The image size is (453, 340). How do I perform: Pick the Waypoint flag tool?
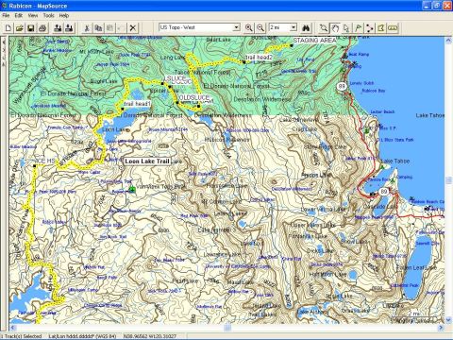[358, 28]
